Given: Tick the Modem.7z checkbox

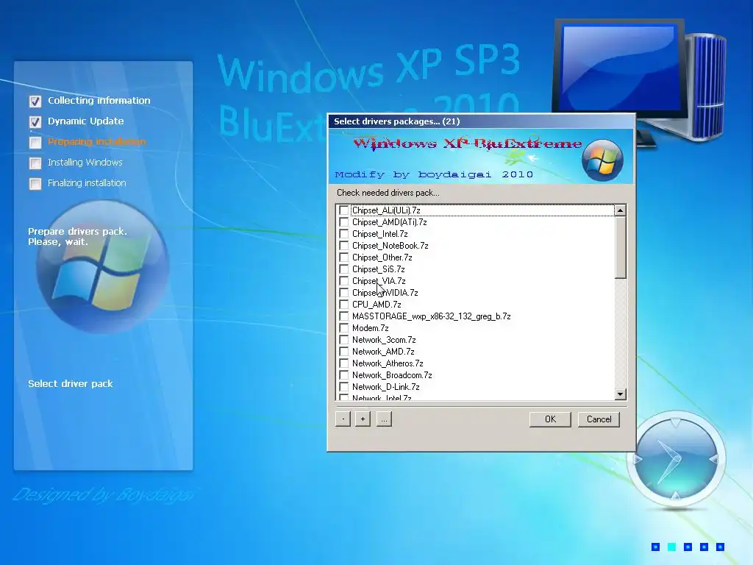Looking at the screenshot, I should pos(344,328).
